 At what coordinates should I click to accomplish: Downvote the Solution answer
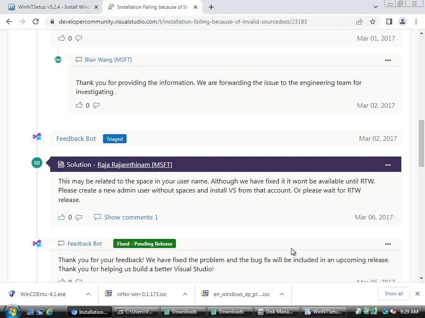pos(79,217)
